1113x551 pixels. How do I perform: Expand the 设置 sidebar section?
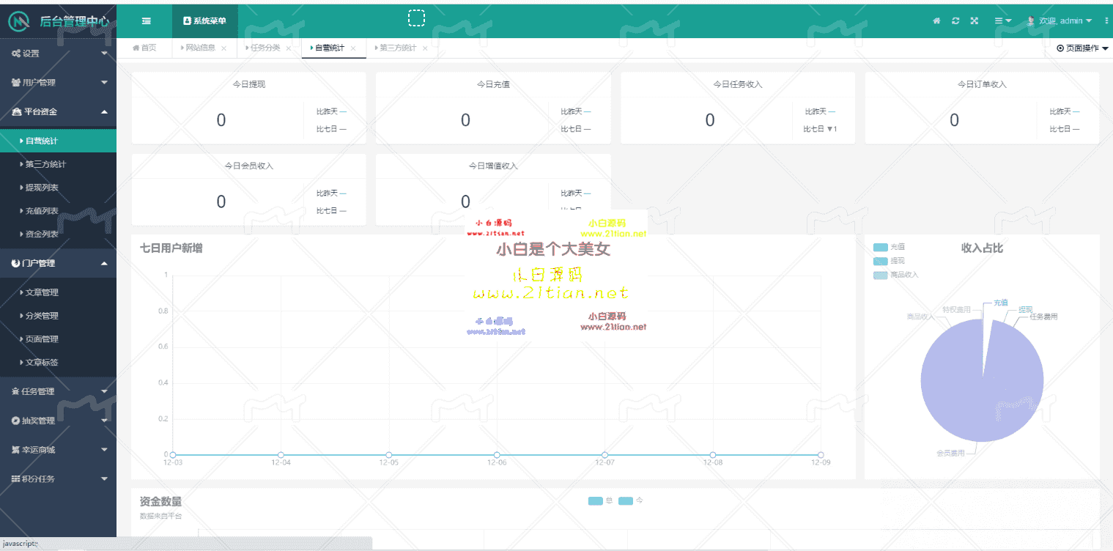pos(58,53)
